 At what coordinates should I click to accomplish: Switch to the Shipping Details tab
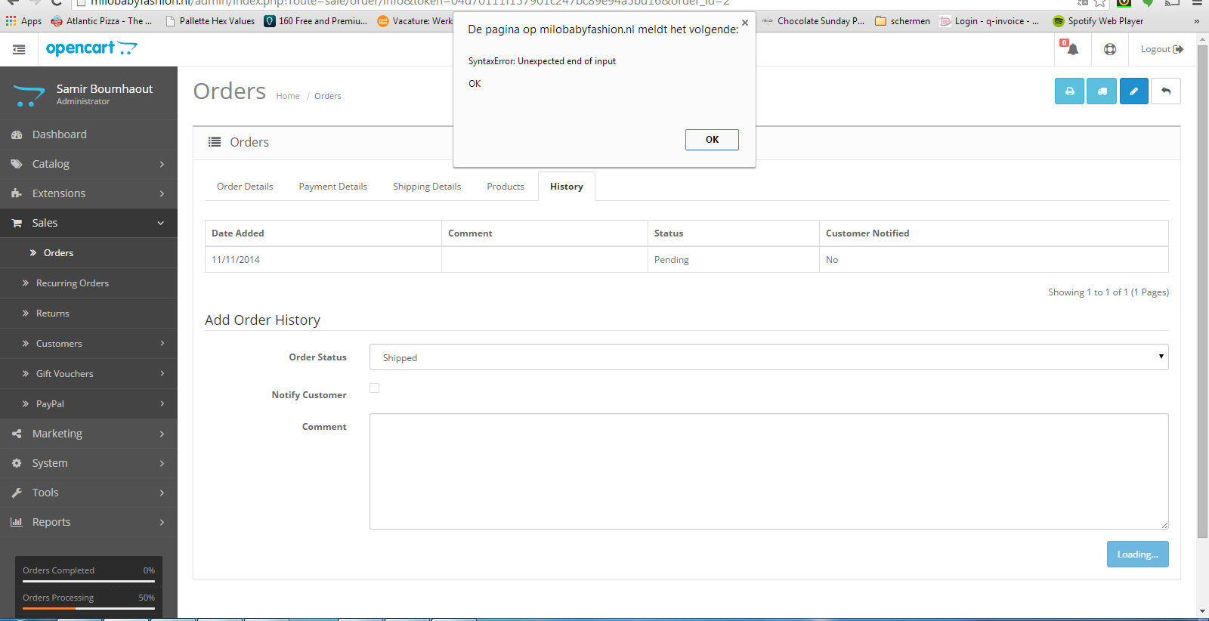427,187
